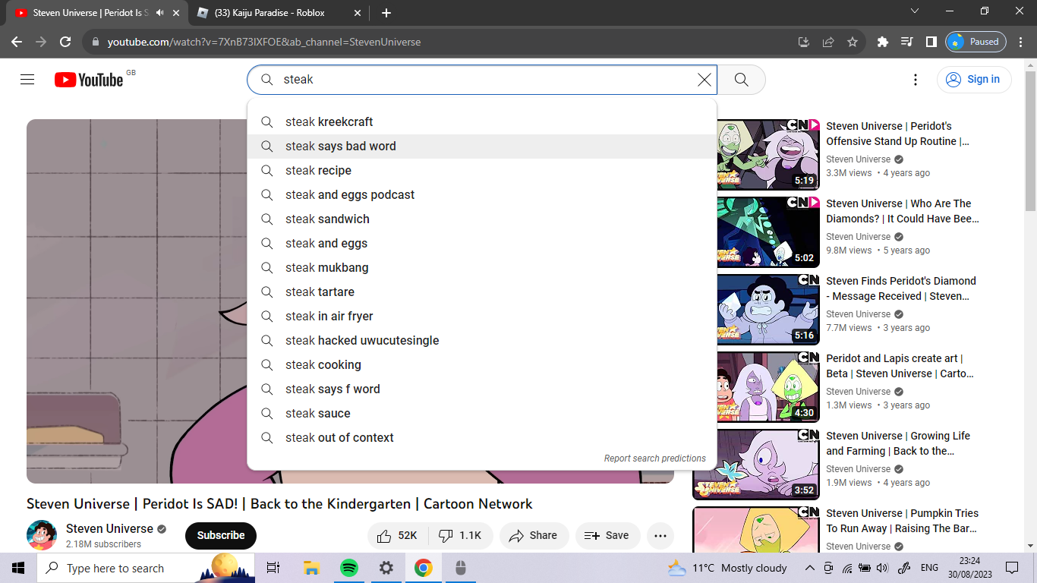Image resolution: width=1037 pixels, height=583 pixels.
Task: Select steak out of context suggestion
Action: pos(482,438)
